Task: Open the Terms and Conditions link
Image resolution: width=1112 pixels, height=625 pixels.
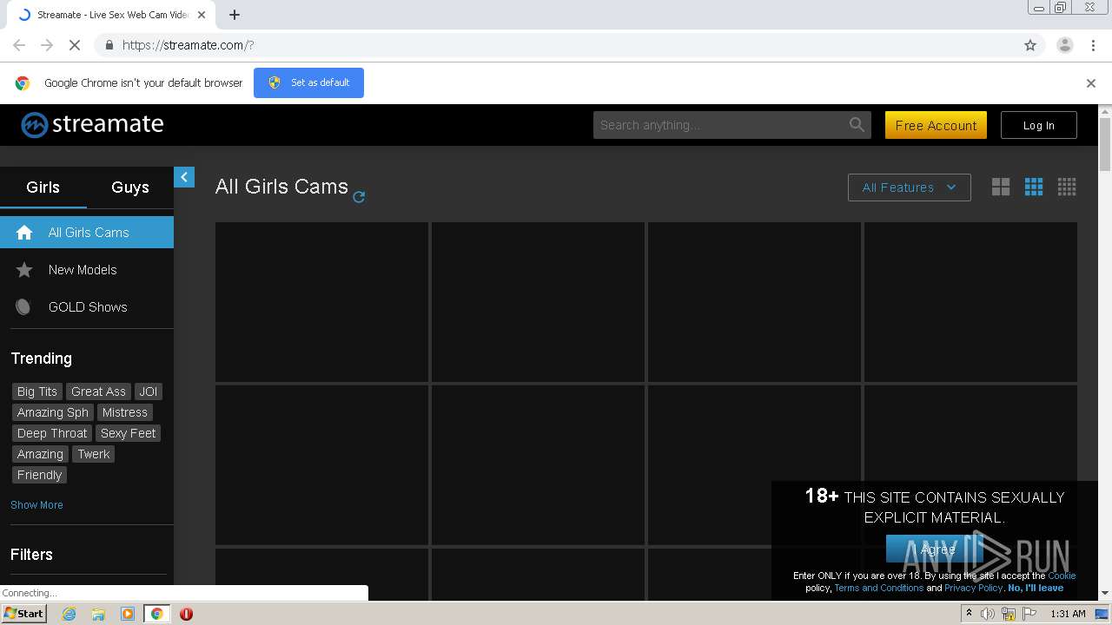Action: click(x=878, y=588)
